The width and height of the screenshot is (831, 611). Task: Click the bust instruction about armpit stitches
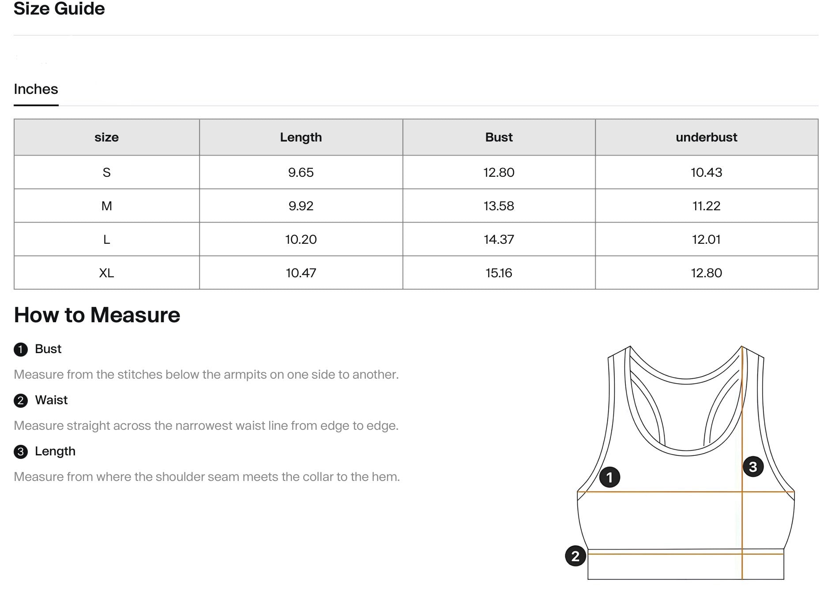tap(206, 375)
